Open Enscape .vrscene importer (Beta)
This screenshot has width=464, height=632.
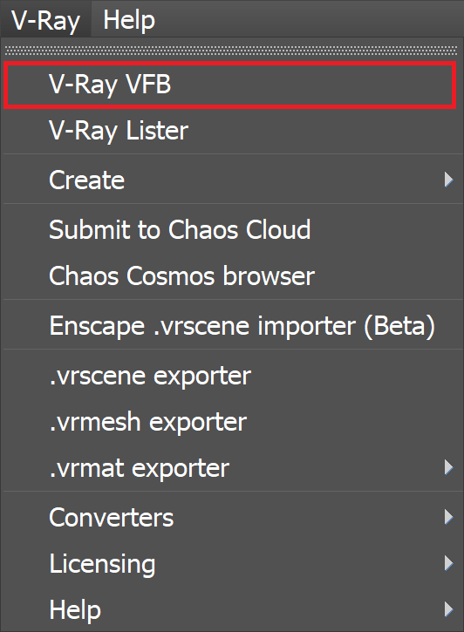pos(230,325)
